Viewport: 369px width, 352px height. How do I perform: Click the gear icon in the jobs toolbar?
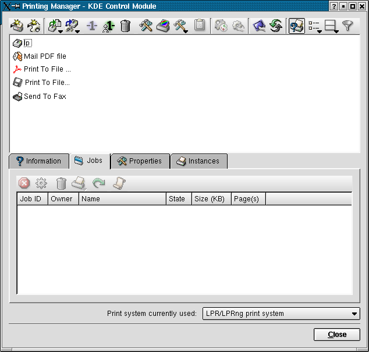pos(41,183)
